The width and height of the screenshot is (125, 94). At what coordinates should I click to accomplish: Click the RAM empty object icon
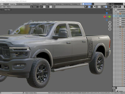(x=120, y=27)
